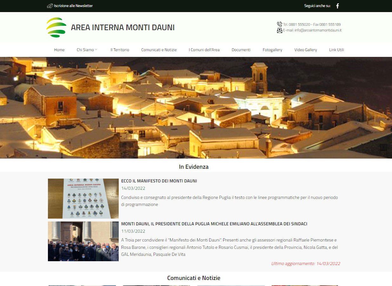This screenshot has width=392, height=286.
Task: Open the group photo thumbnail of the mayors
Action: click(83, 241)
